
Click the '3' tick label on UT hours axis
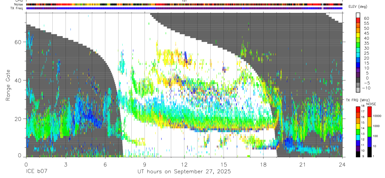[66, 165]
